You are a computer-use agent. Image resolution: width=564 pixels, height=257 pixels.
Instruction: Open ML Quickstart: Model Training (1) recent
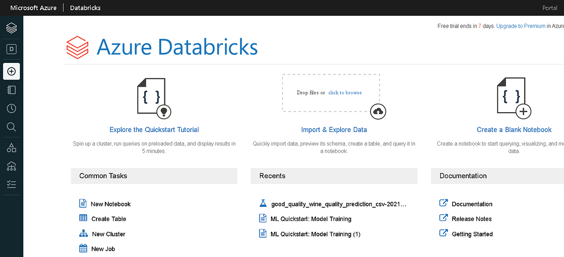(315, 234)
